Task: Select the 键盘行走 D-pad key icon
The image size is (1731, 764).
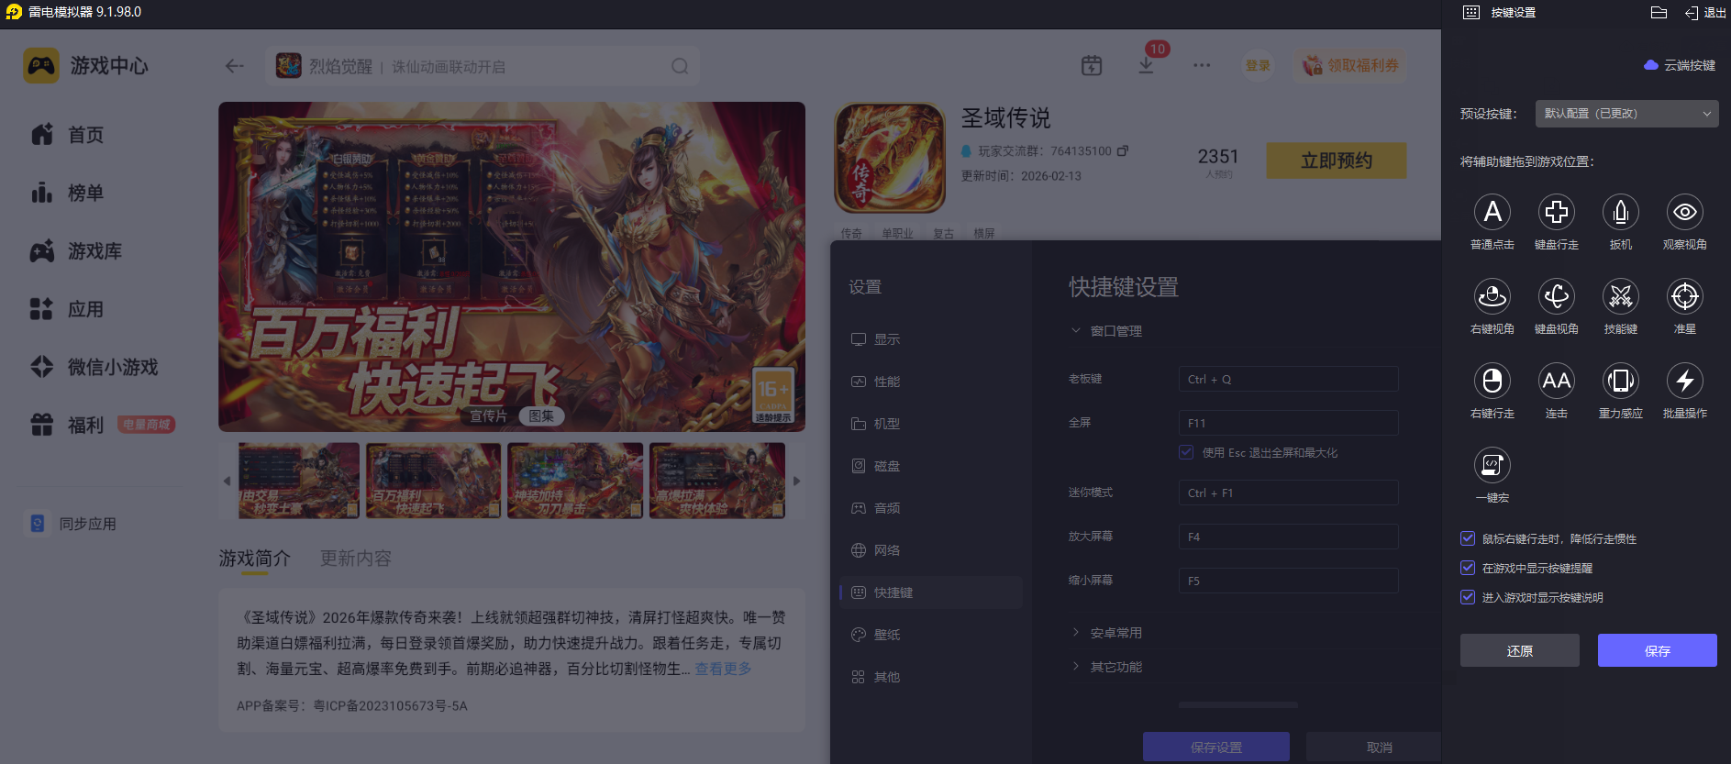Action: [1557, 212]
